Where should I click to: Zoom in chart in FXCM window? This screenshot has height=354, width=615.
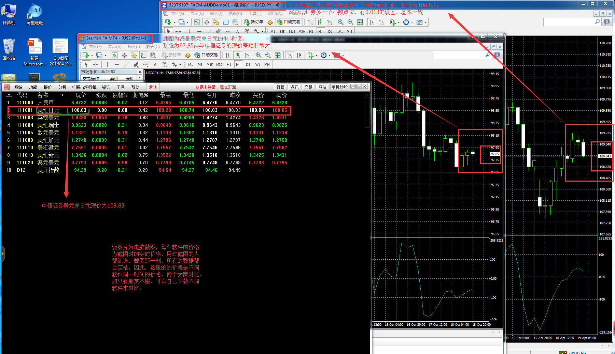point(341,22)
